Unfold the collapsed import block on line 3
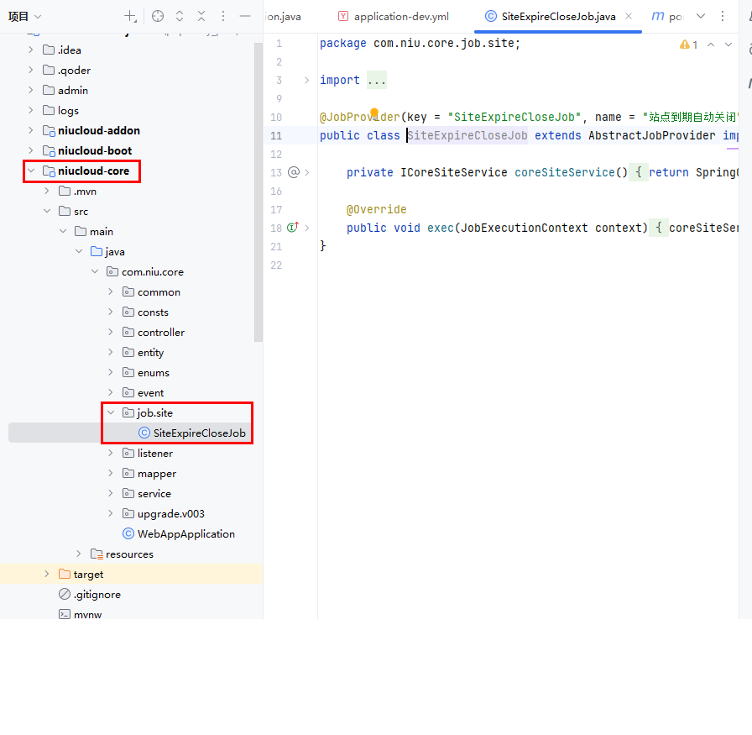752x735 pixels. 307,81
